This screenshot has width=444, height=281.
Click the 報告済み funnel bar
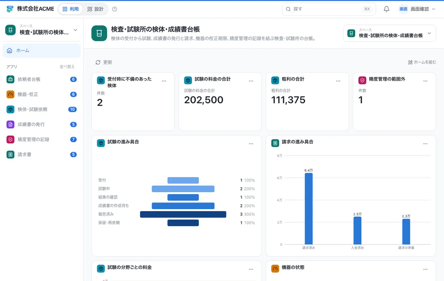(x=183, y=214)
